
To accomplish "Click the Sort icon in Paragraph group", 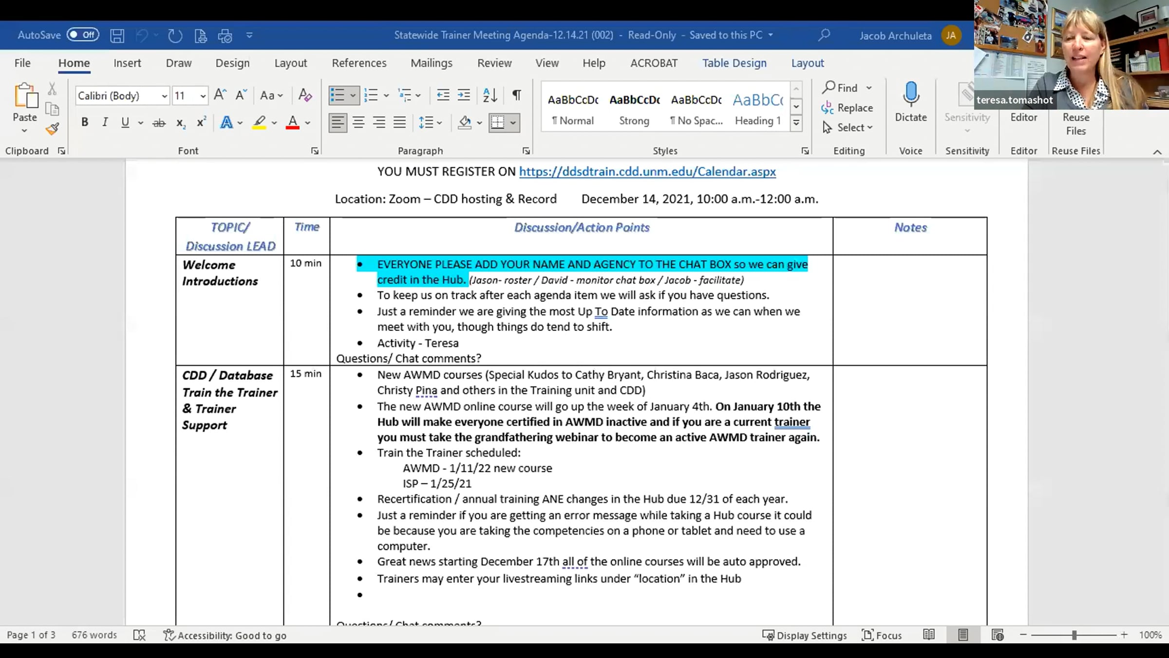I will point(490,95).
